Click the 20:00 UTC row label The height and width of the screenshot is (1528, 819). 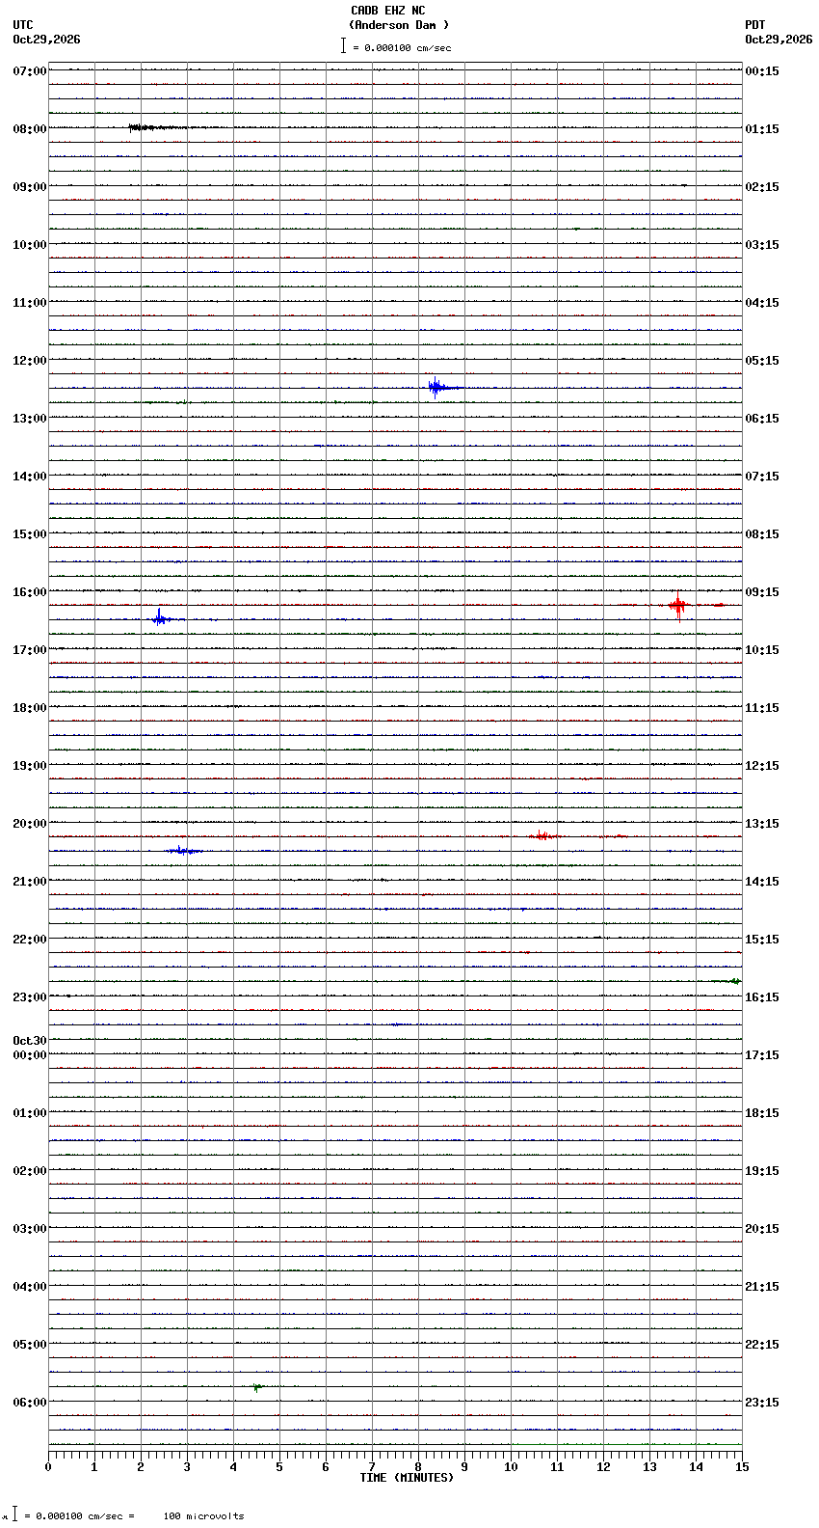(x=30, y=824)
